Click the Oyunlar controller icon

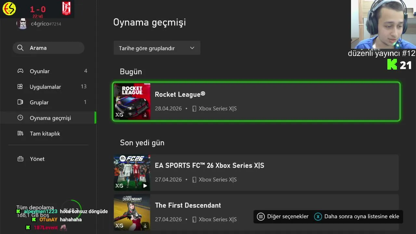[20, 71]
